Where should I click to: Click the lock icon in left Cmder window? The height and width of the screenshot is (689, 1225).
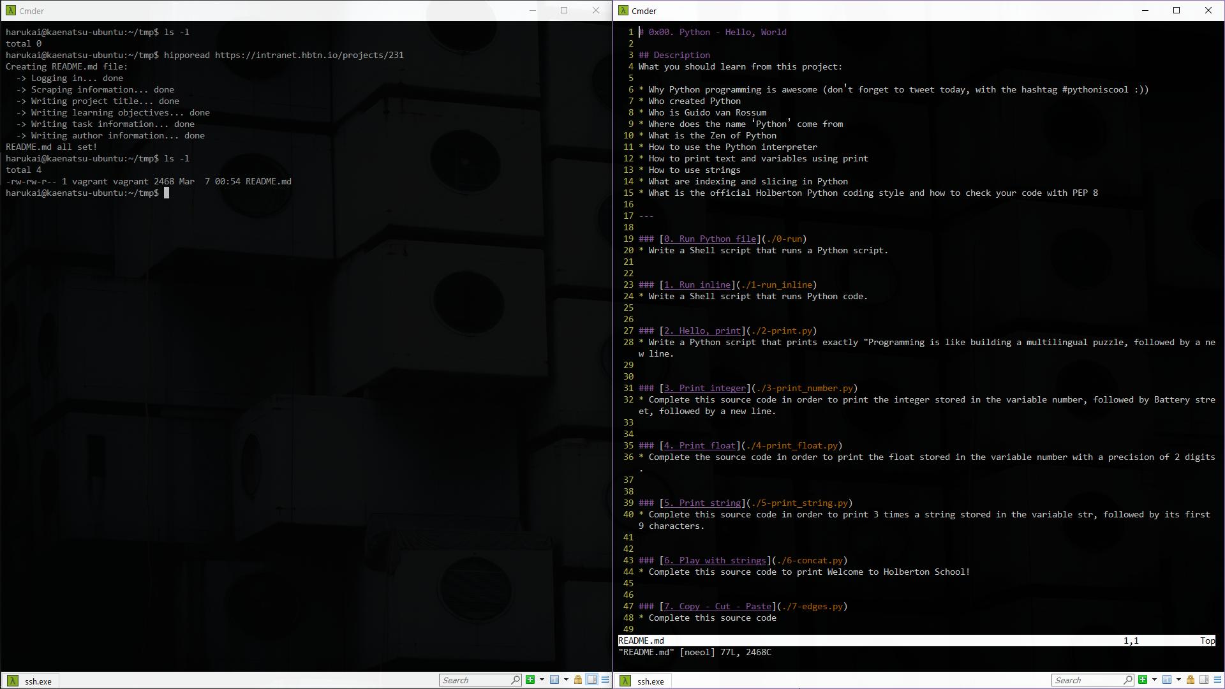[x=578, y=679]
